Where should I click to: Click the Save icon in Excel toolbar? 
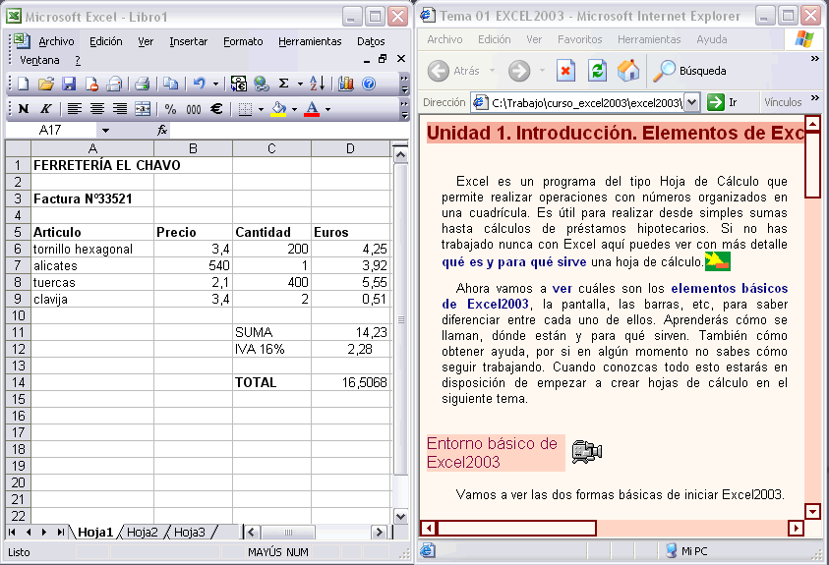69,85
